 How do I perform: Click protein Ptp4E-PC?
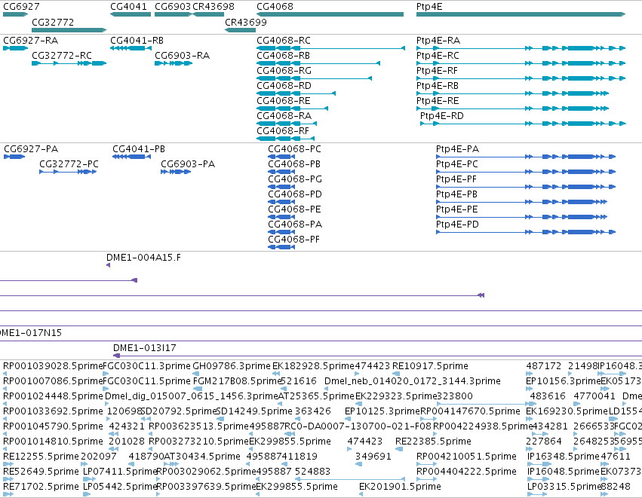click(526, 172)
